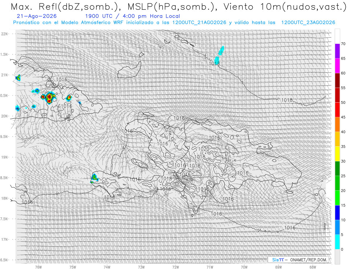Image resolution: width=351 pixels, height=271 pixels.
Task: Click the '60' colorbar tick label
Action: 343,73
